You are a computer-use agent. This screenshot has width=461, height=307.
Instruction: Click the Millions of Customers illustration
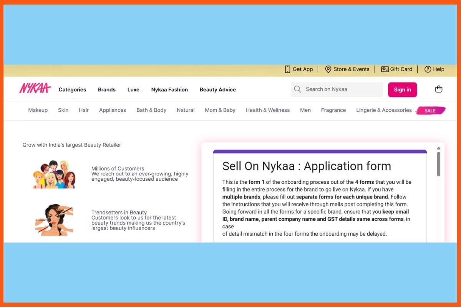pyautogui.click(x=53, y=174)
